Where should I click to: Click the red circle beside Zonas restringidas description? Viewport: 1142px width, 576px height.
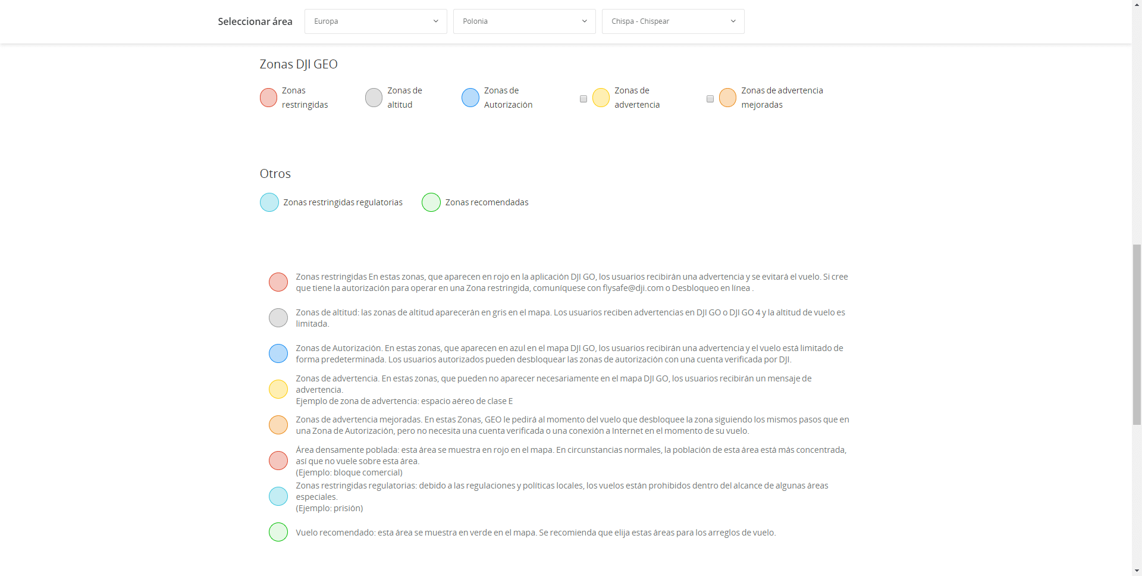coord(278,282)
